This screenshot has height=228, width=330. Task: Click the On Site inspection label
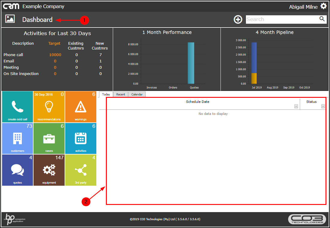(x=21, y=74)
